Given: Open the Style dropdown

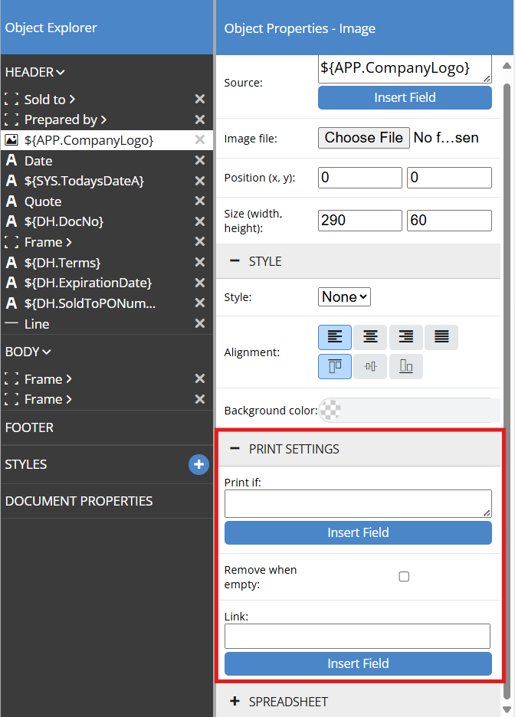Looking at the screenshot, I should click(x=344, y=296).
